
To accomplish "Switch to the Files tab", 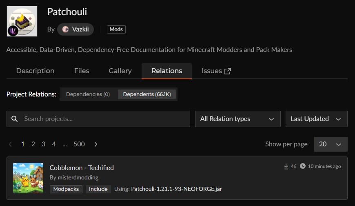I will (x=82, y=71).
